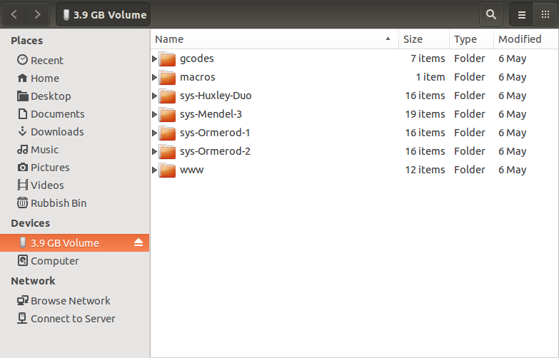Expand the www folder triangle

154,170
